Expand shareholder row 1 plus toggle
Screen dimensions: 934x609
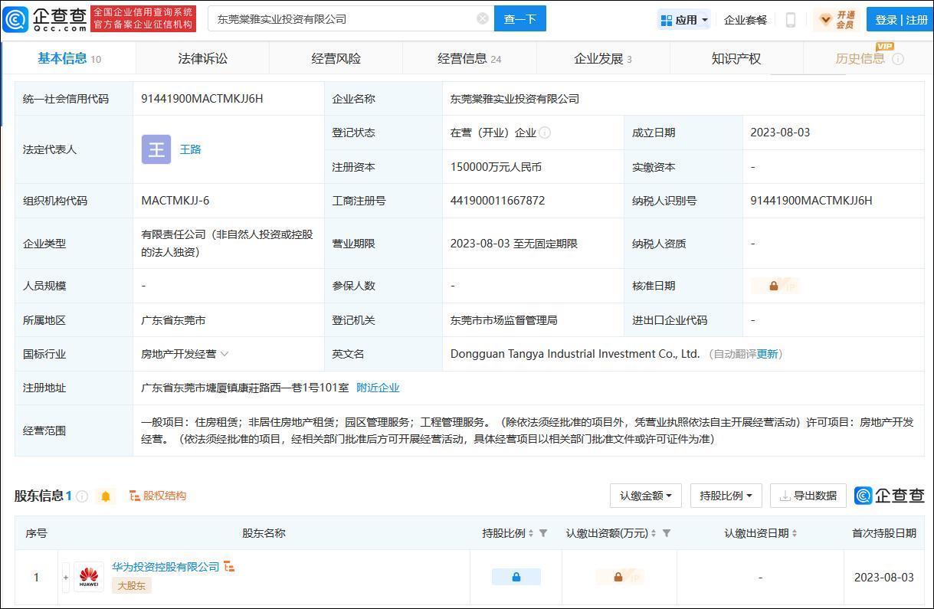pyautogui.click(x=66, y=577)
